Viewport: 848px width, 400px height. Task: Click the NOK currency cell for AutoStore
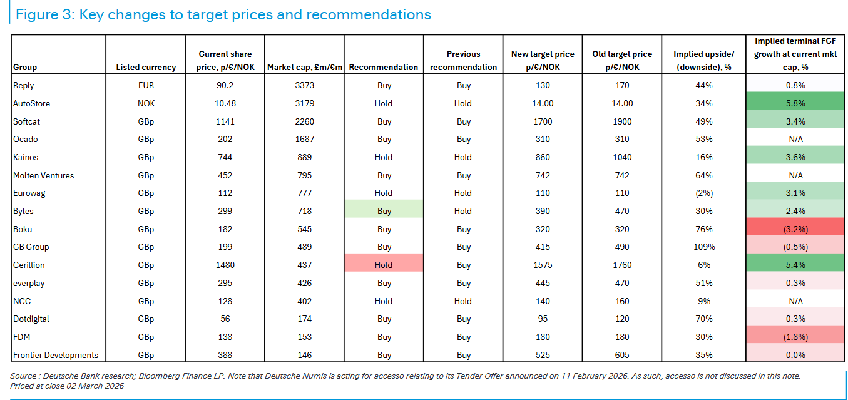pyautogui.click(x=146, y=103)
